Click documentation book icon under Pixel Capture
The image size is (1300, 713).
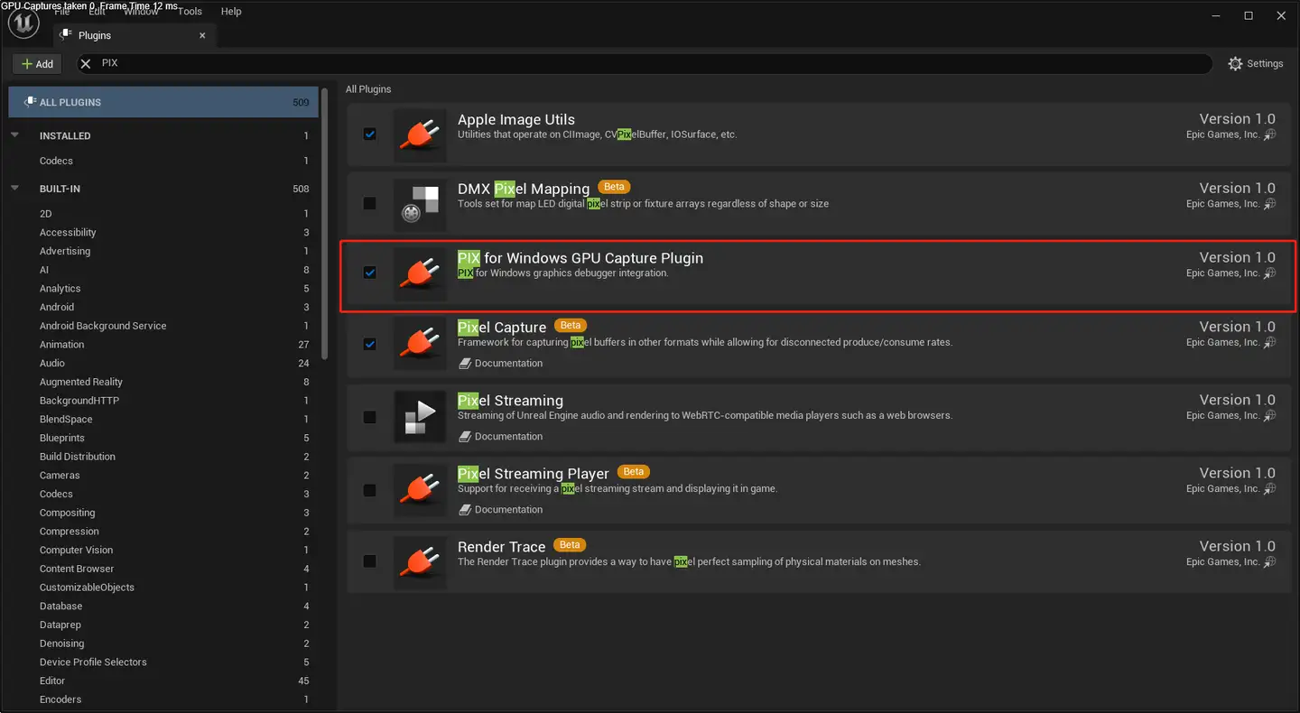tap(465, 364)
